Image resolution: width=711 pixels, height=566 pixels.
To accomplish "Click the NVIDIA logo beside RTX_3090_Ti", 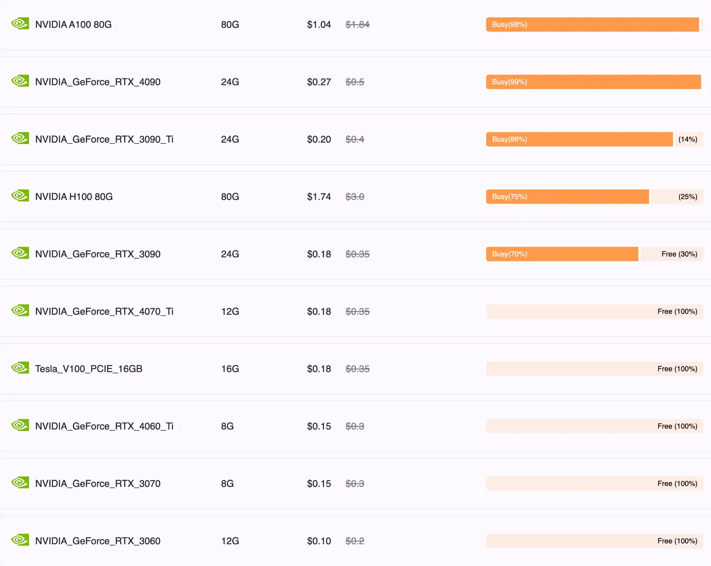I will [20, 138].
